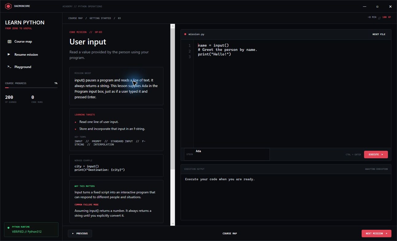Image resolution: width=397 pixels, height=241 pixels.
Task: Click the red dot beside mission.py
Action: click(185, 34)
